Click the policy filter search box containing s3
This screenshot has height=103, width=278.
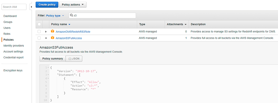(x=102, y=15)
